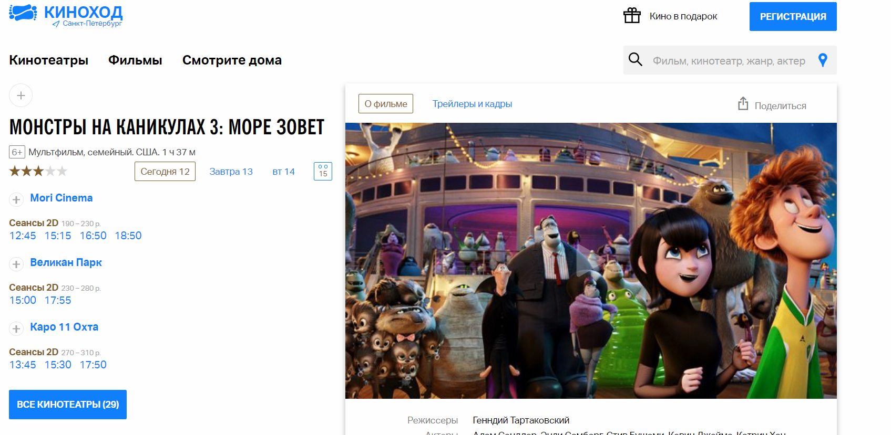
Task: Add movie to favorites with plus circle
Action: pos(21,96)
